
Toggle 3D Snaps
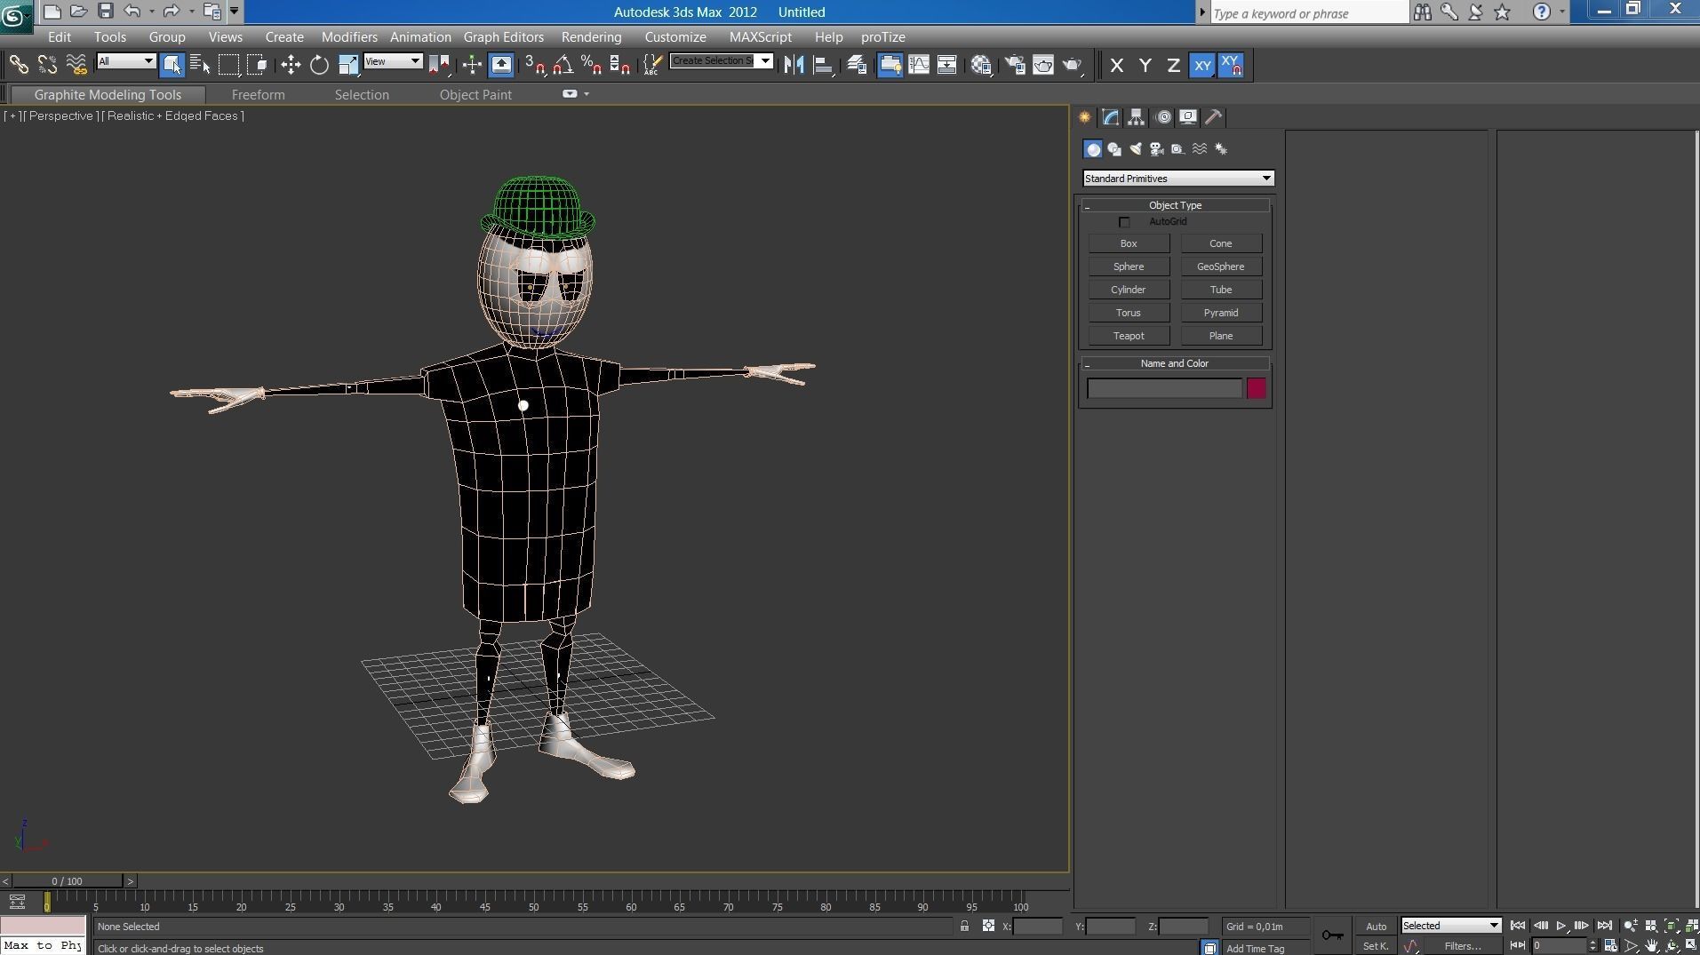tap(535, 65)
